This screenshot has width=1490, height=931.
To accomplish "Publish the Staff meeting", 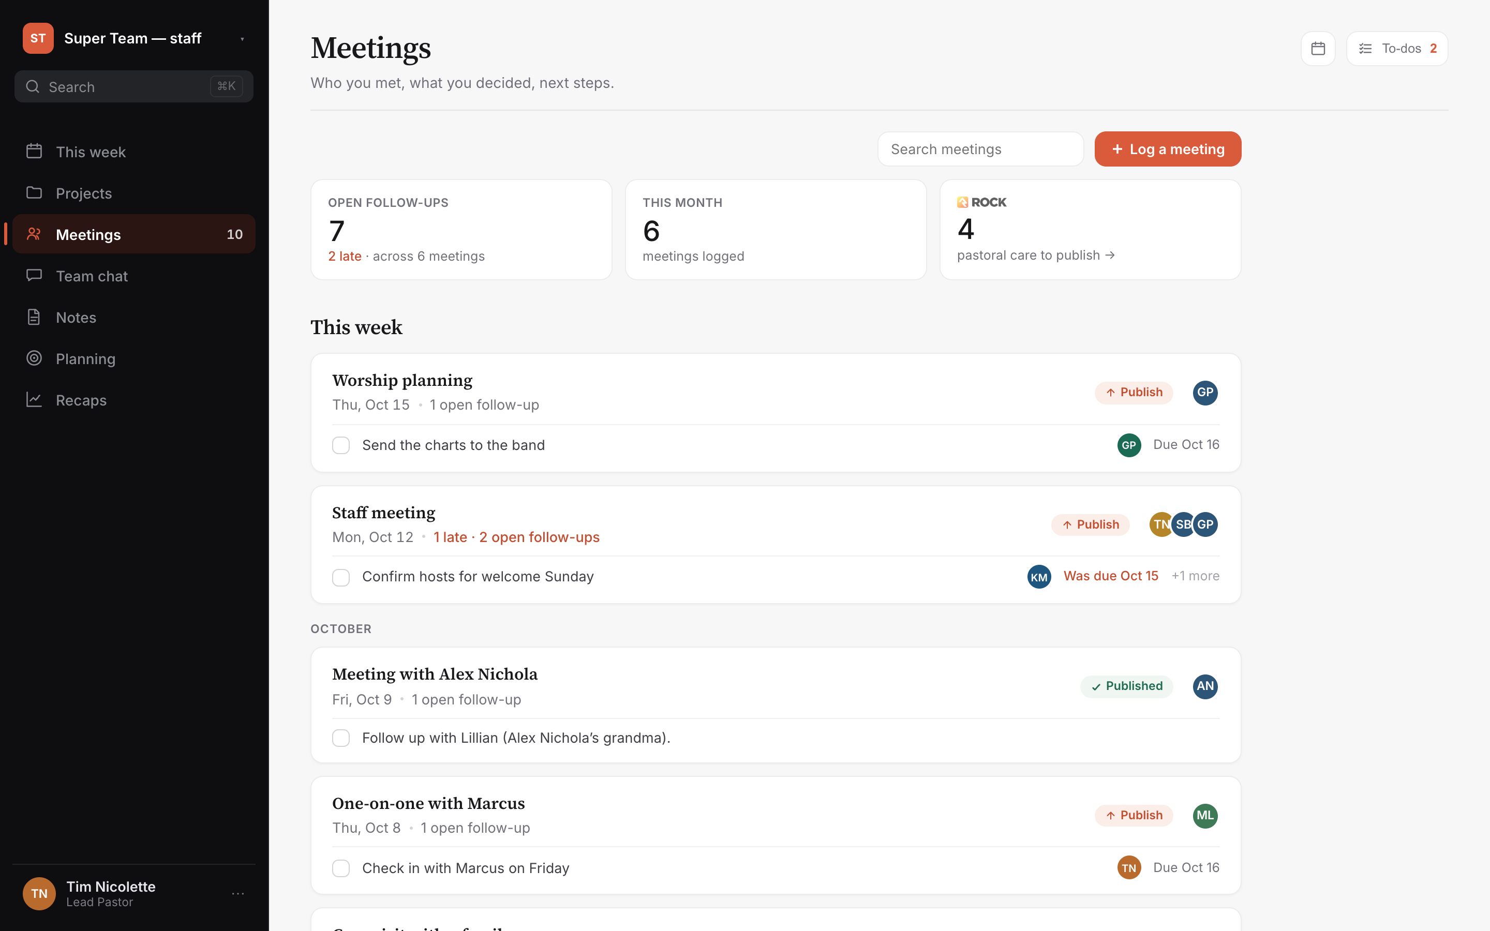I will tap(1090, 524).
